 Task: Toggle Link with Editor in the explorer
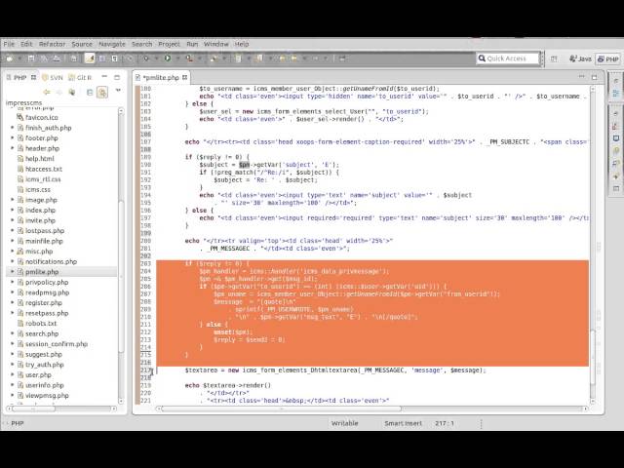[102, 93]
